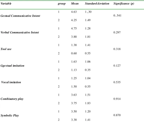Select the "Symbolic Play" row label
The width and height of the screenshot is (144, 138).
coord(10,115)
